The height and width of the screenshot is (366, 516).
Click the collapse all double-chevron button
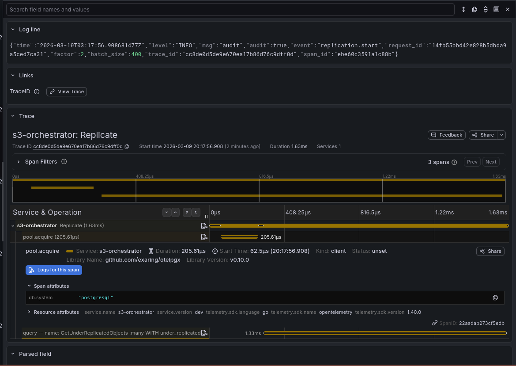(196, 213)
